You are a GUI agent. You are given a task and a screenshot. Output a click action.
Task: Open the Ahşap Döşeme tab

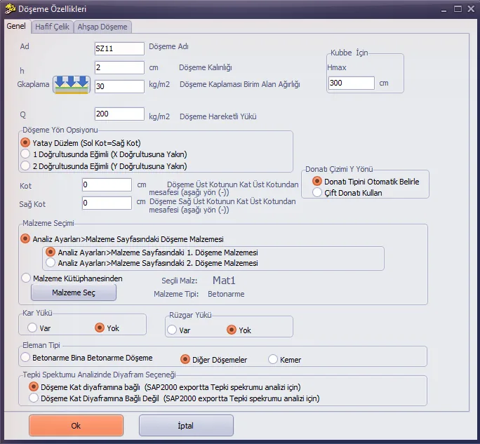[102, 27]
